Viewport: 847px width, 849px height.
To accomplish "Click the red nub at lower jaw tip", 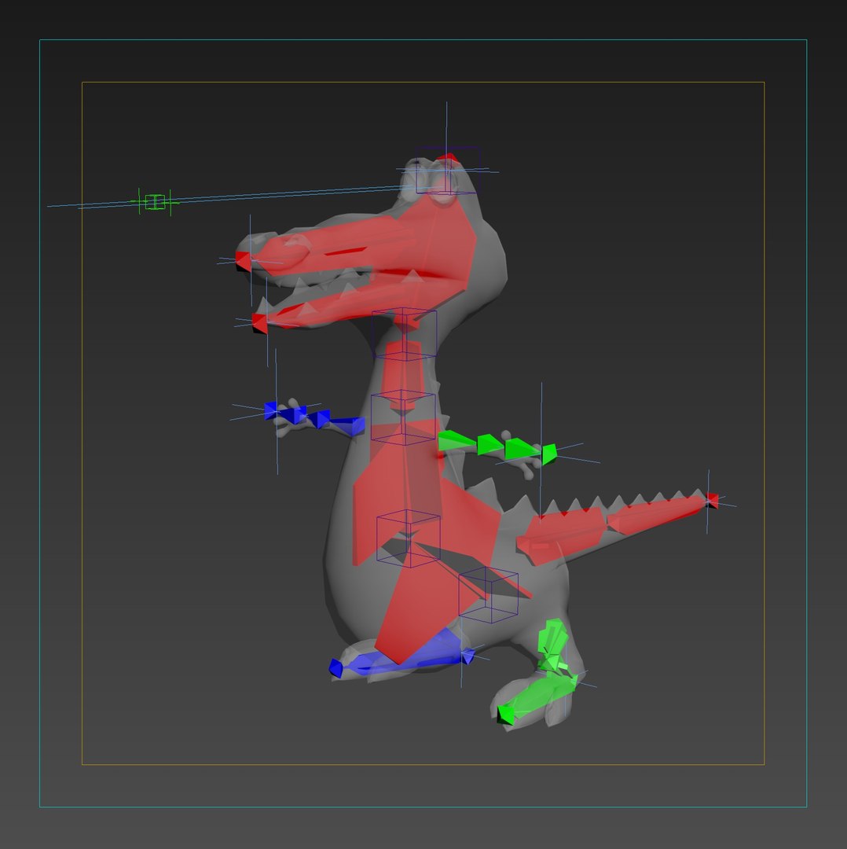I will pos(260,323).
